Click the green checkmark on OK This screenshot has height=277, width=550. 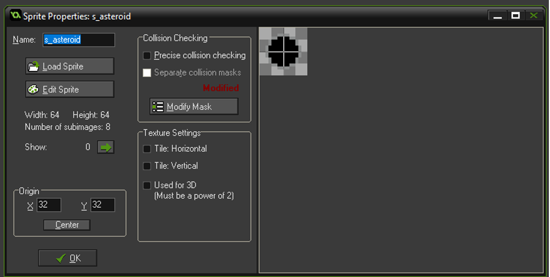61,258
